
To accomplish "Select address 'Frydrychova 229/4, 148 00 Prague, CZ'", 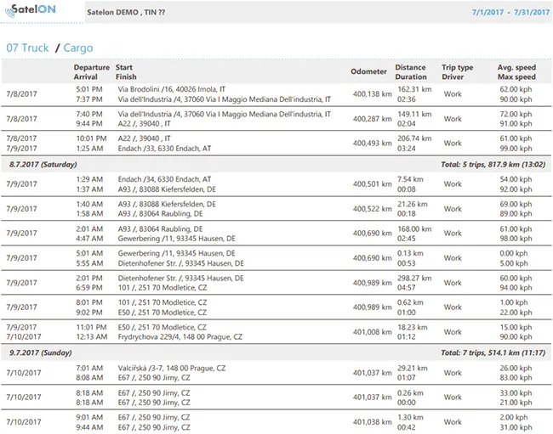I will pyautogui.click(x=180, y=337).
